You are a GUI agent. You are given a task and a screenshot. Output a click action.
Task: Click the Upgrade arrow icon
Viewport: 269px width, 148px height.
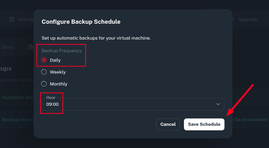click(x=233, y=20)
